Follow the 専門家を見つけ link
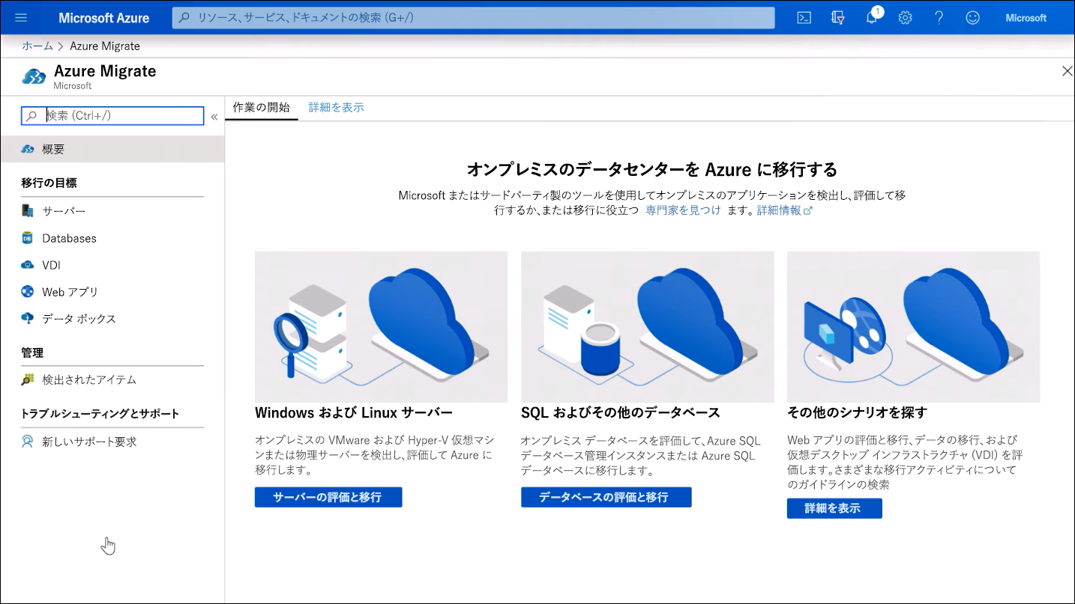Screen dimensions: 1075x604 683,210
